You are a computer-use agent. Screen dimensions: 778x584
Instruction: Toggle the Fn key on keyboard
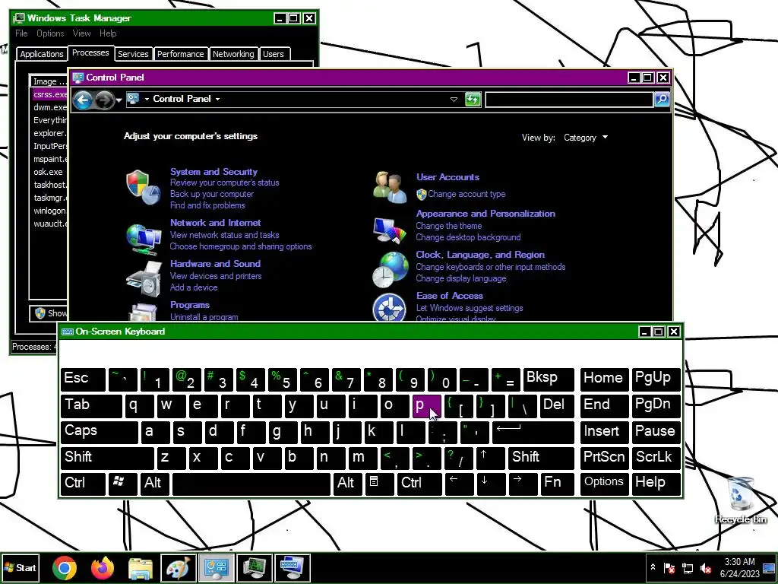pyautogui.click(x=557, y=483)
